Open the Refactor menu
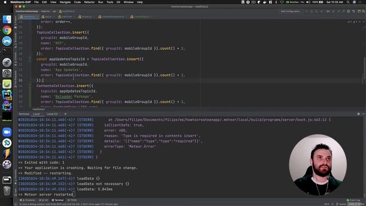 click(x=89, y=2)
